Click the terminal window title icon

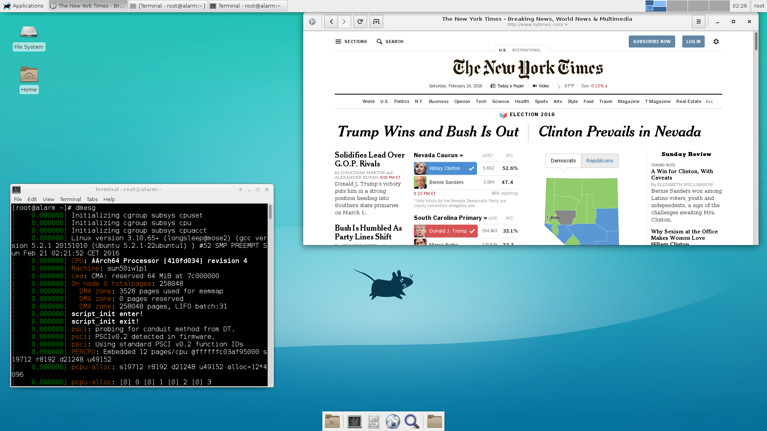click(16, 190)
